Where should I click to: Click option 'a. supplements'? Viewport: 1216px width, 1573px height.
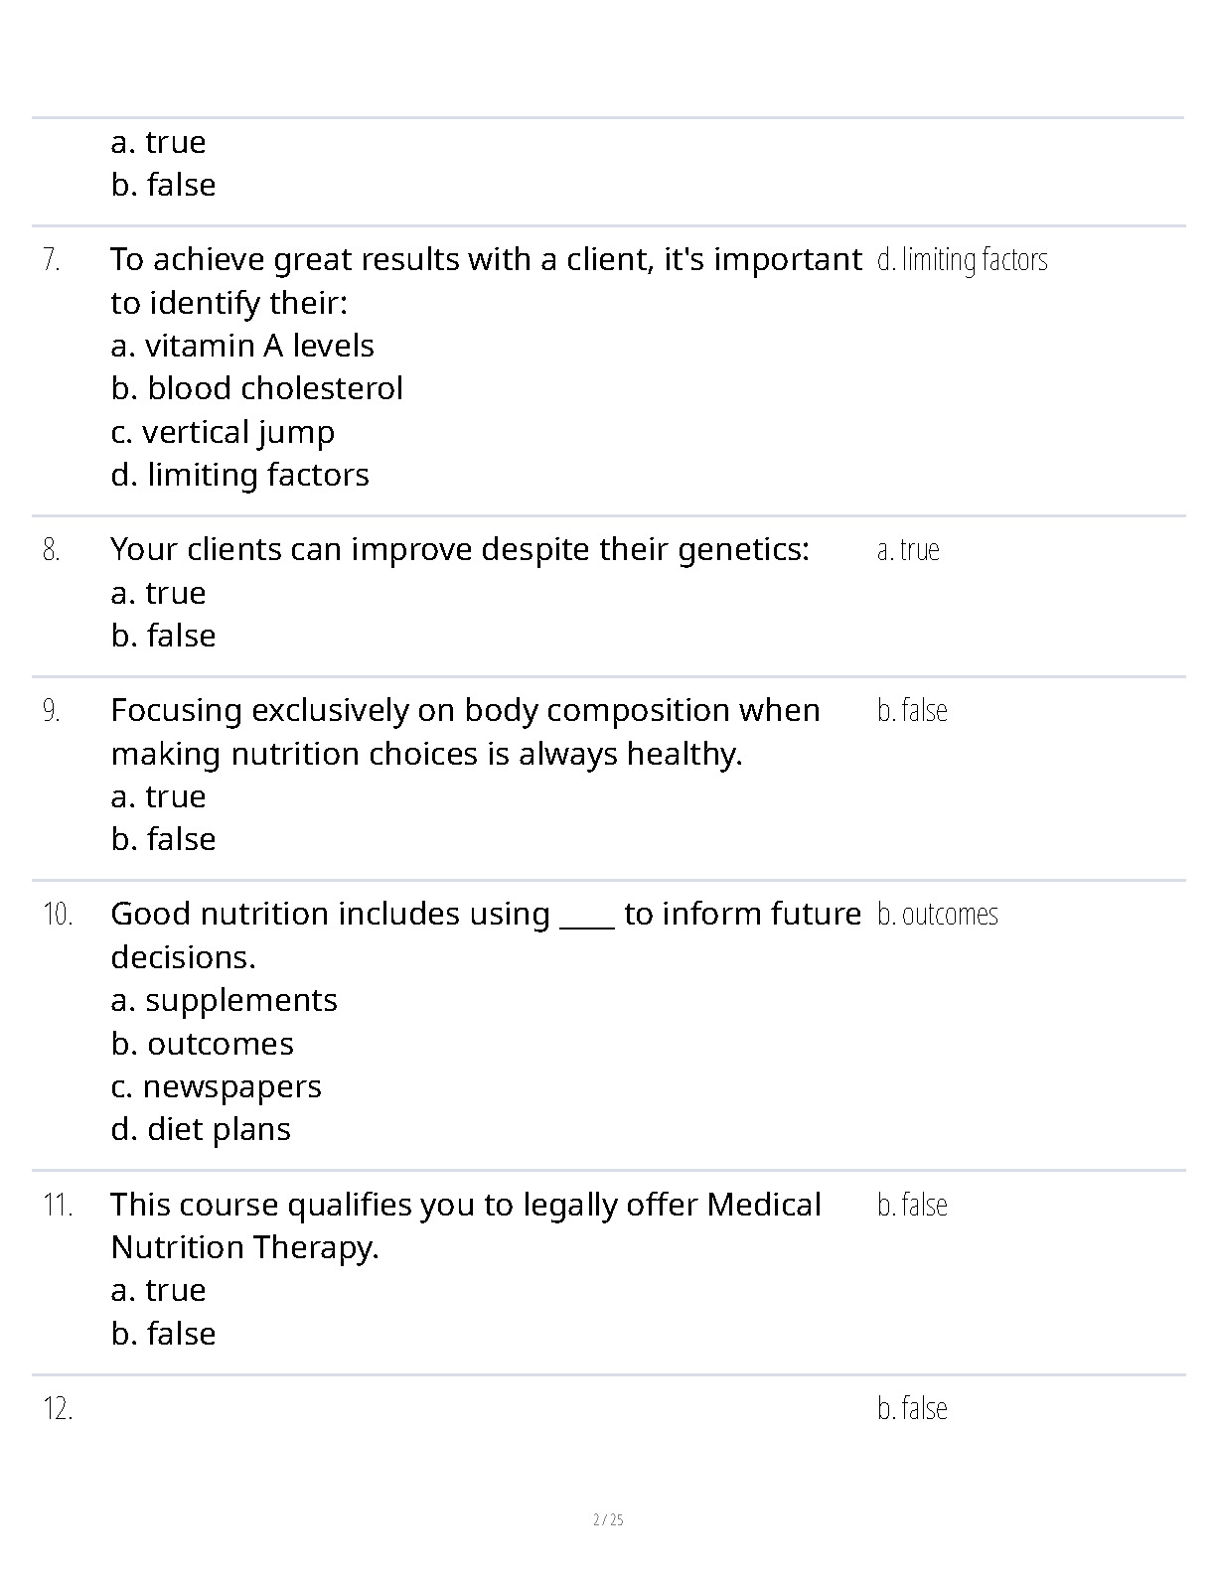225,1000
